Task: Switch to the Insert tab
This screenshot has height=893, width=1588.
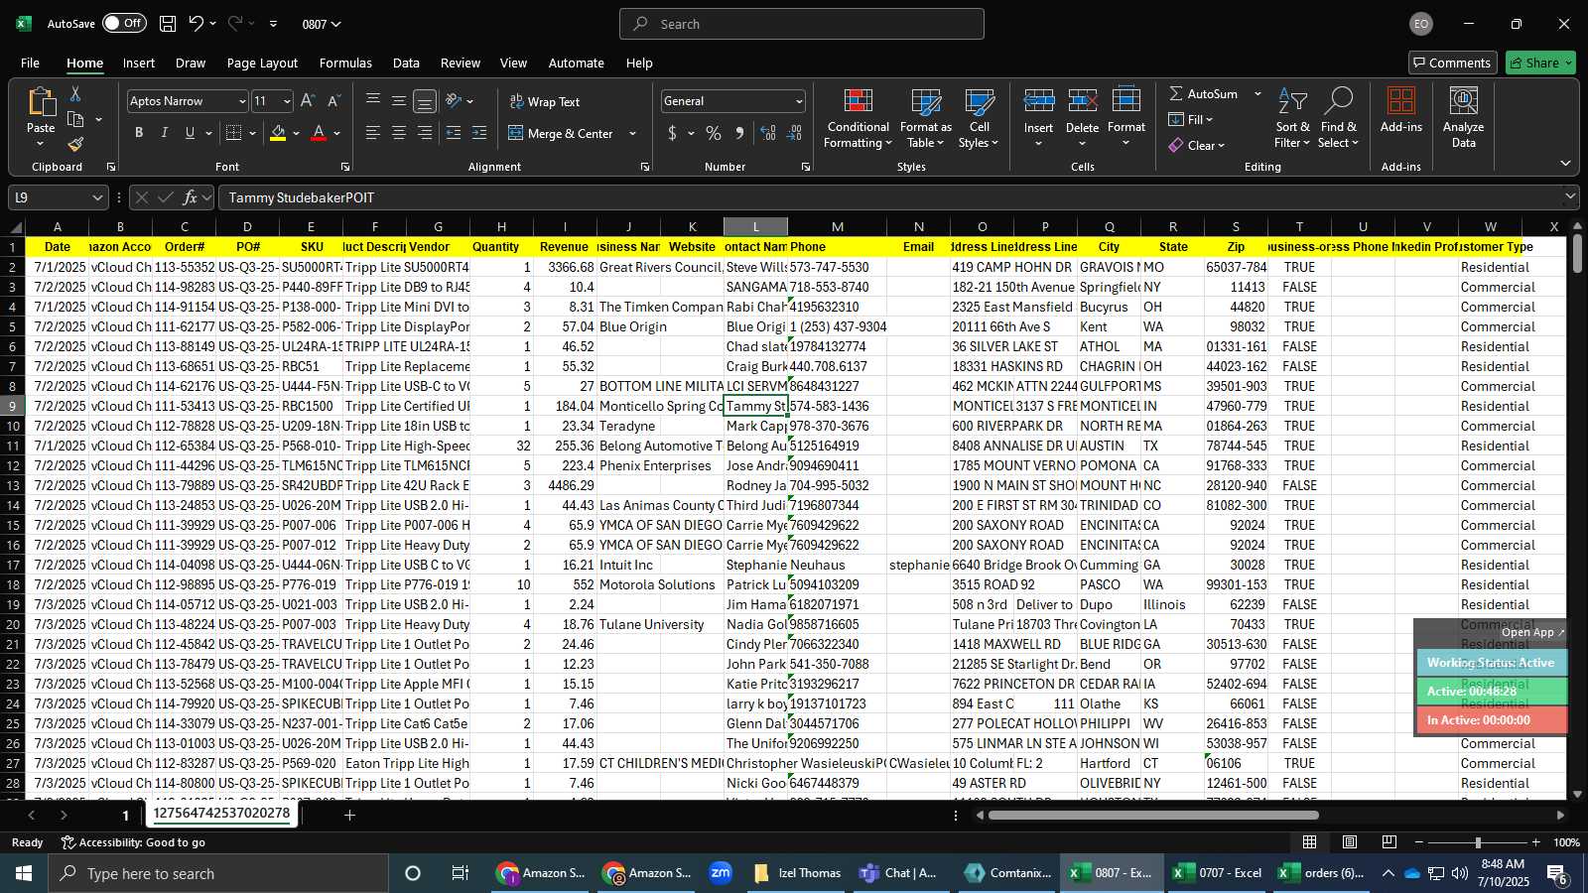Action: click(139, 63)
